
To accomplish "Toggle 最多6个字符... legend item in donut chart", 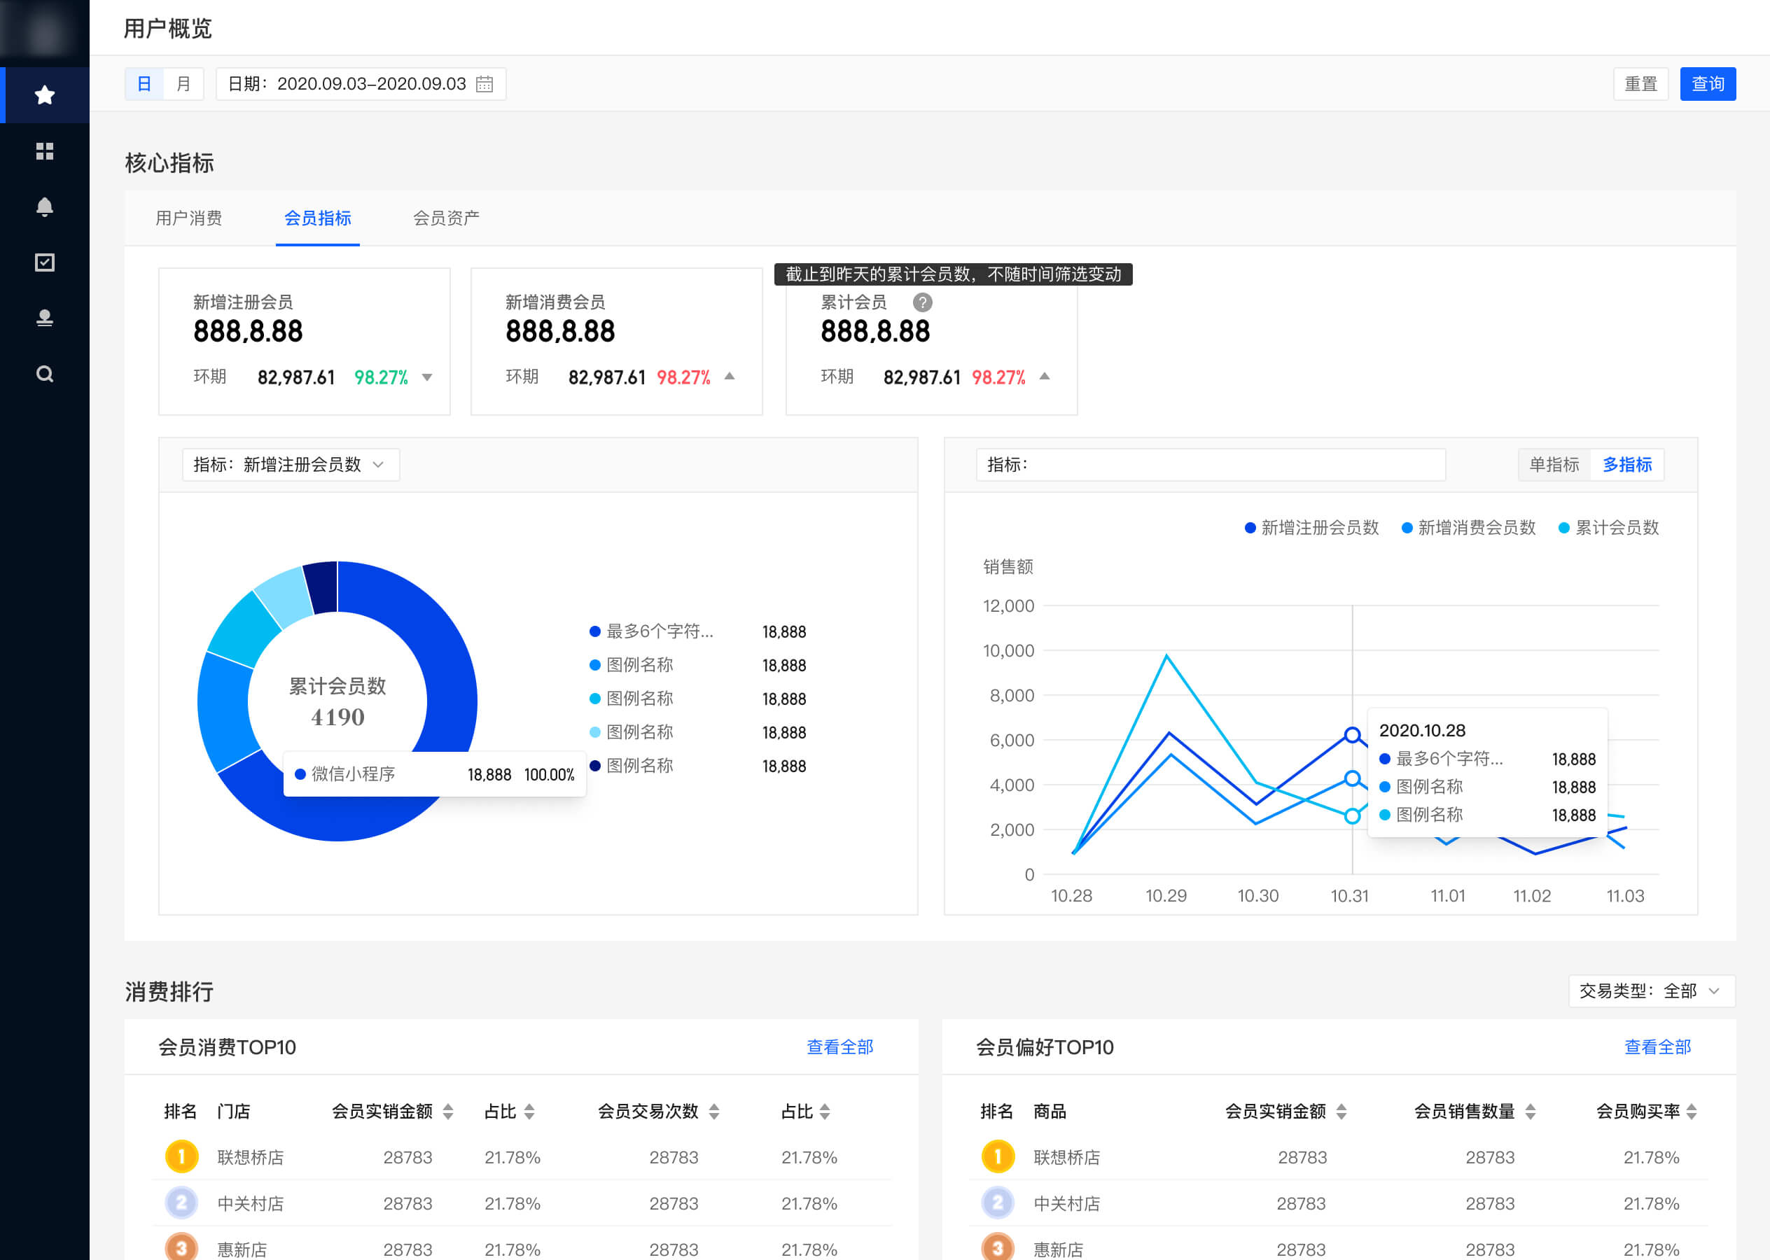I will tap(651, 631).
